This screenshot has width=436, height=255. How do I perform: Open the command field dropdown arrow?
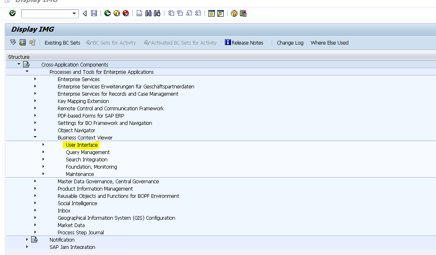74,14
